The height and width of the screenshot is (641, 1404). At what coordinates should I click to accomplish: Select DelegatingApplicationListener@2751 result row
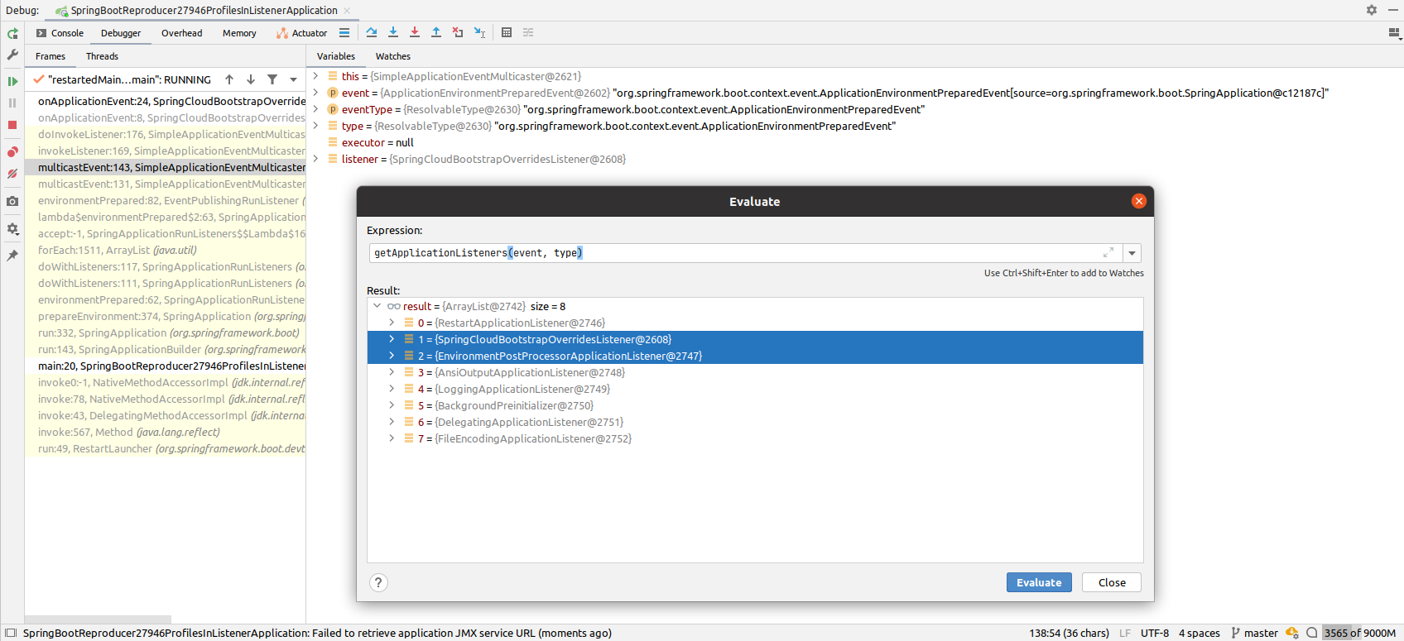[755, 422]
